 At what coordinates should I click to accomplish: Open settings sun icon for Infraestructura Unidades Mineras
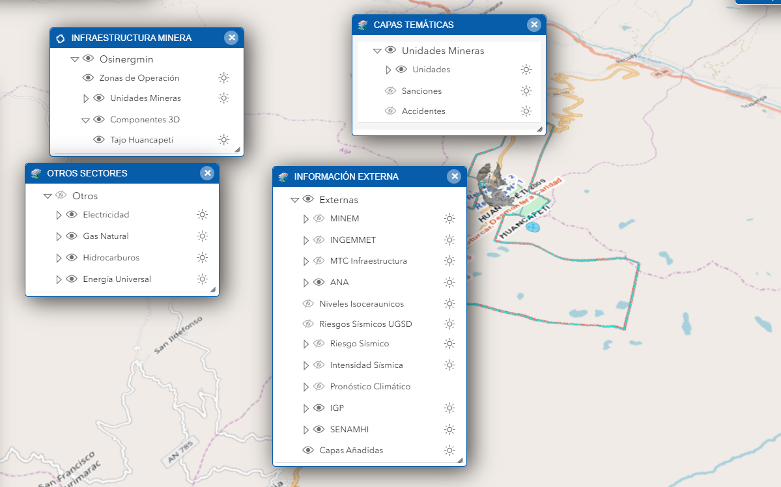click(x=224, y=98)
